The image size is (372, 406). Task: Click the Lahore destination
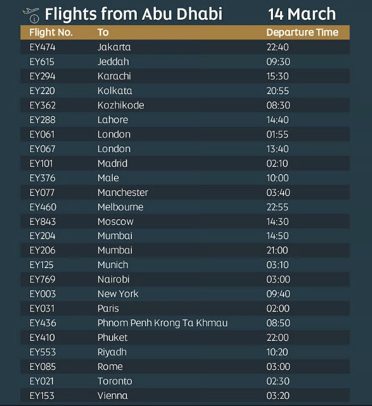tap(113, 120)
